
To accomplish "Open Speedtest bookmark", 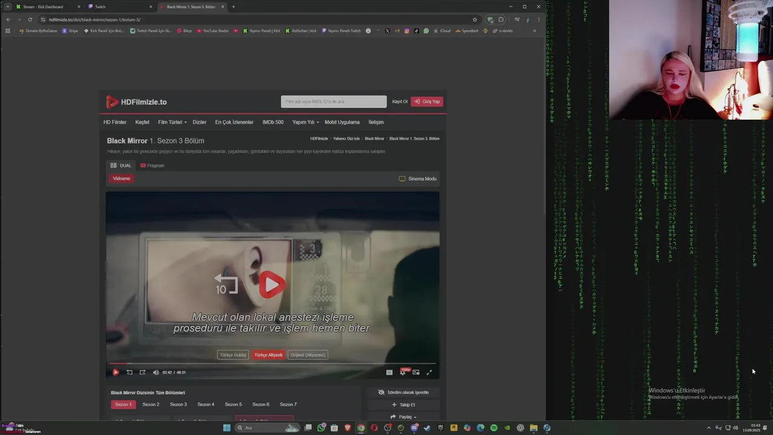I will [x=467, y=31].
